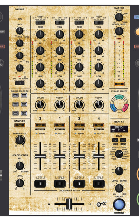Flip channel 3 PHONO/LINE input selector switch
The height and width of the screenshot is (222, 139).
pos(40,23)
